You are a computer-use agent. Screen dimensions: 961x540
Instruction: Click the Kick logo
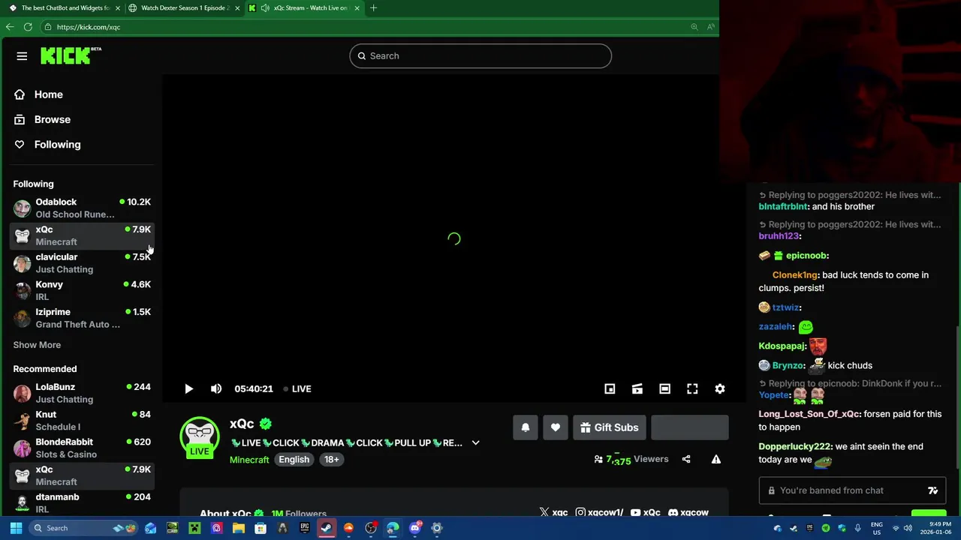tap(71, 55)
